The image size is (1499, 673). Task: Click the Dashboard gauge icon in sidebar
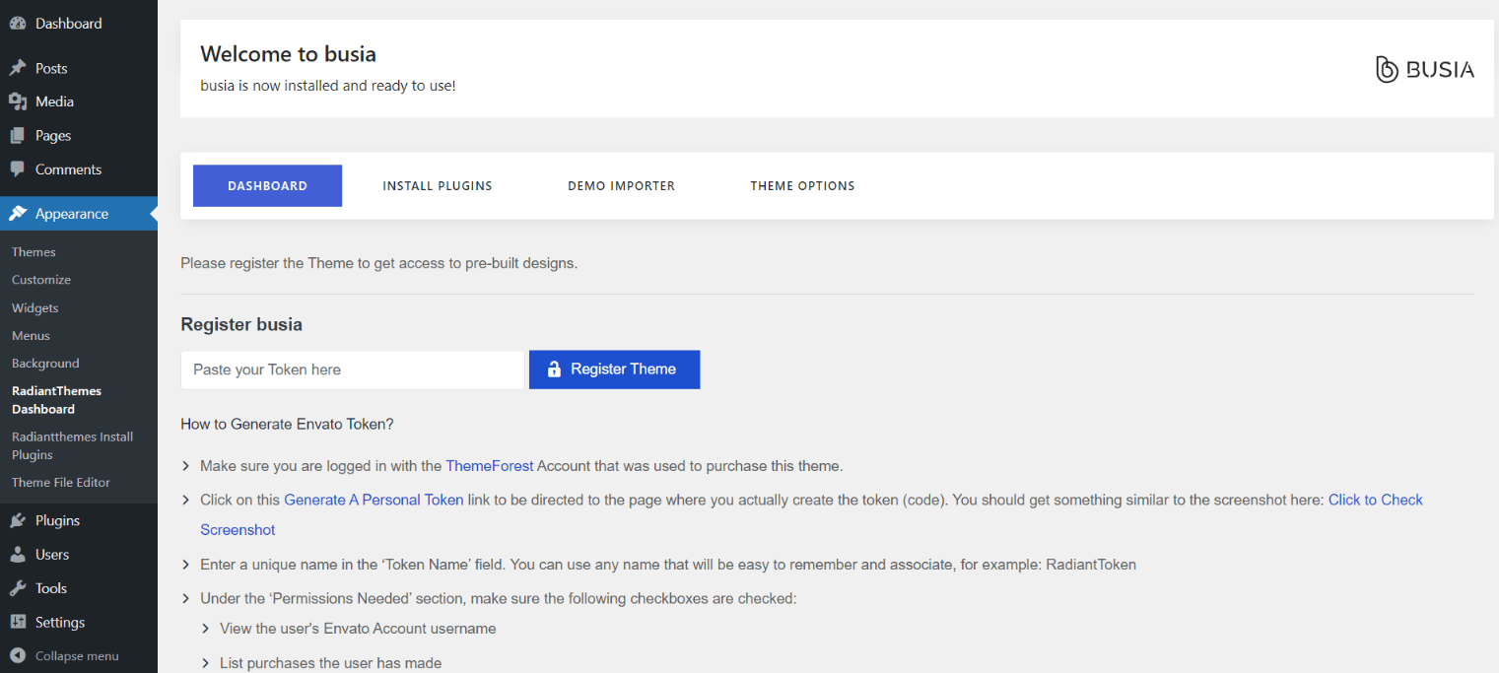coord(18,24)
